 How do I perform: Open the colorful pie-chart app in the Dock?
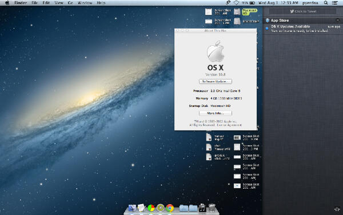coord(151,208)
